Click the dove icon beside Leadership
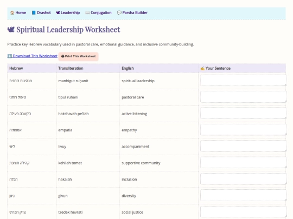Image resolution: width=293 pixels, height=219 pixels. 58,12
